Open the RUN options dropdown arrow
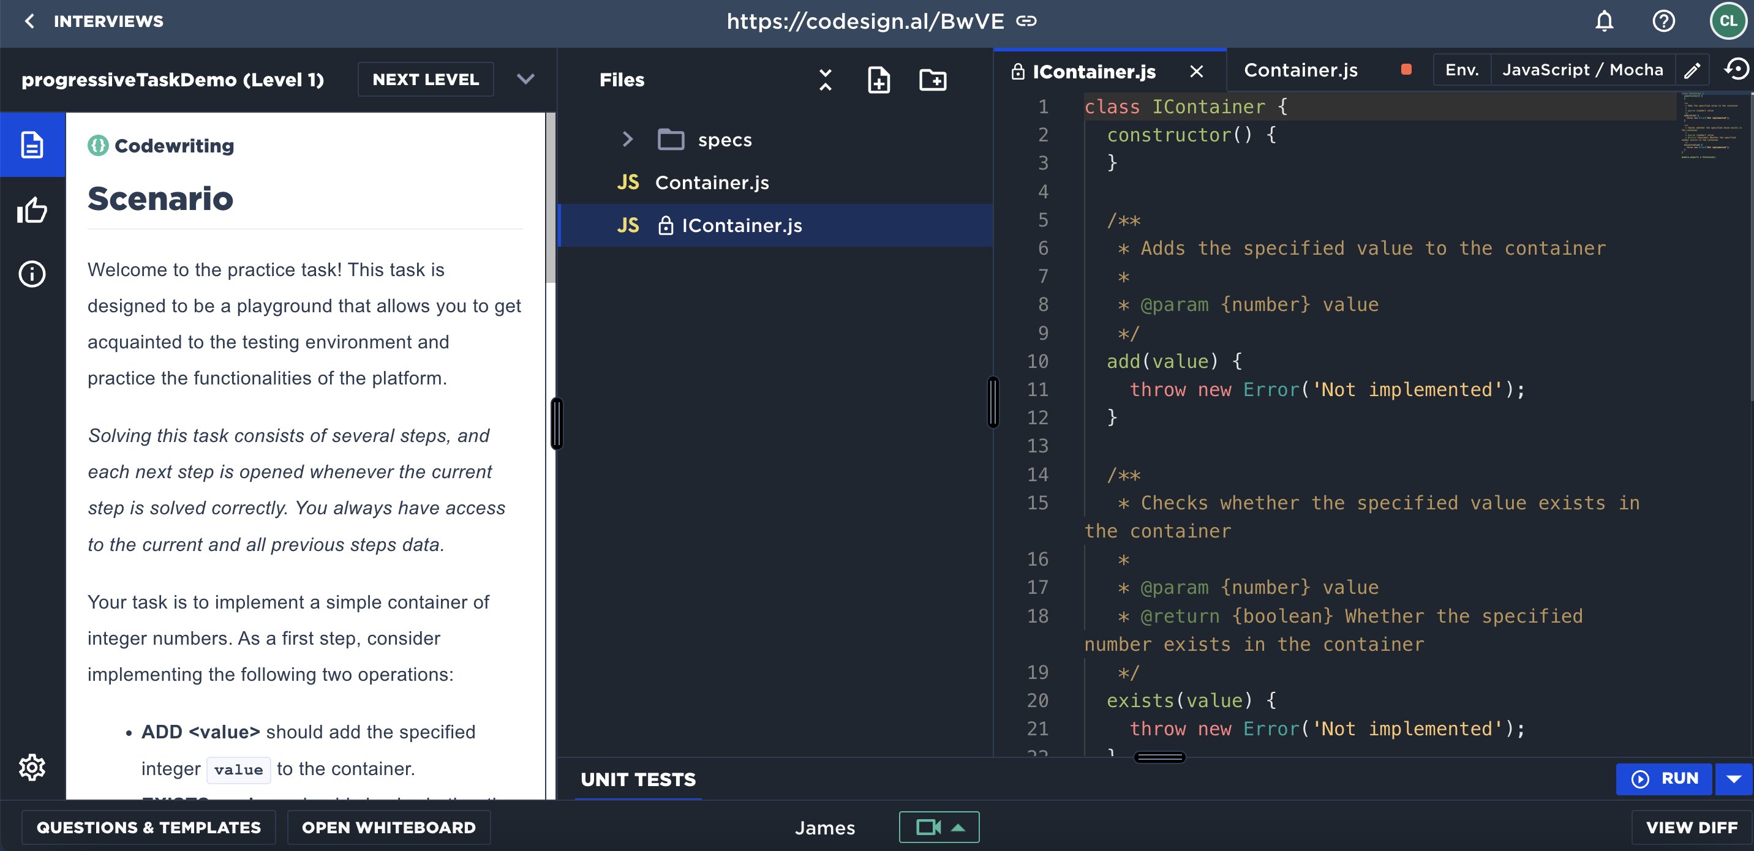 pyautogui.click(x=1734, y=779)
